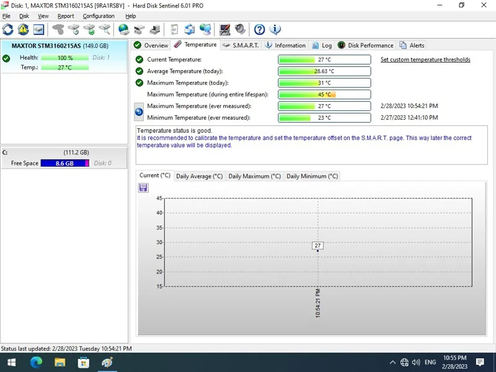Image resolution: width=496 pixels, height=372 pixels.
Task: Click the toolbar icon right of the globe
Action: point(139,29)
